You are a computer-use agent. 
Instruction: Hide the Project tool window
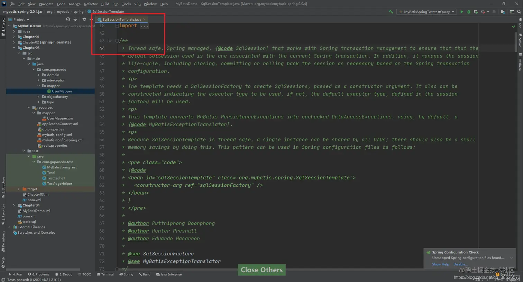pos(91,19)
